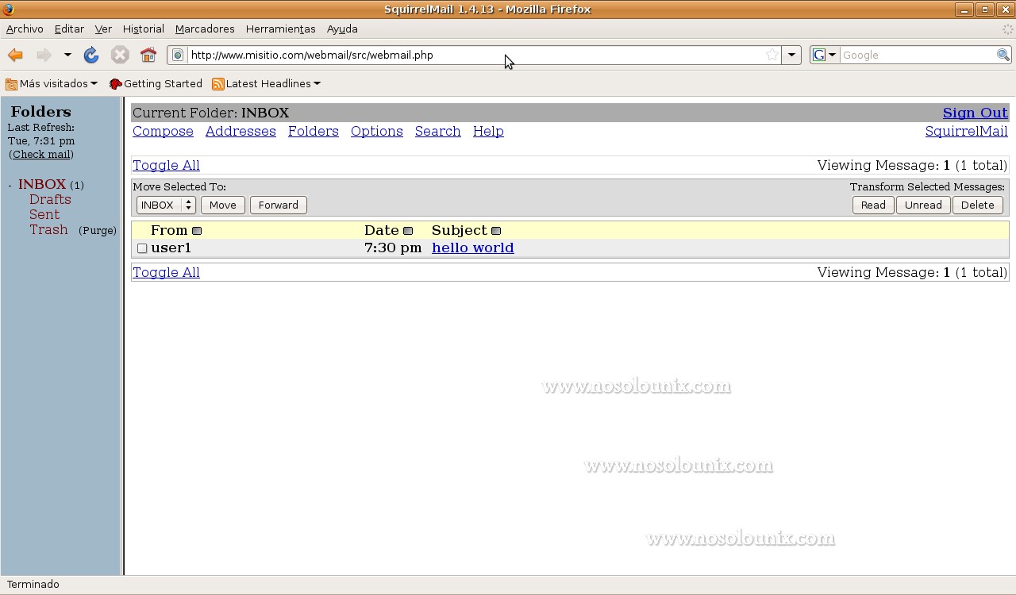Viewport: 1016px width, 595px height.
Task: Open the Más visitados bookmarks folder
Action: point(52,83)
